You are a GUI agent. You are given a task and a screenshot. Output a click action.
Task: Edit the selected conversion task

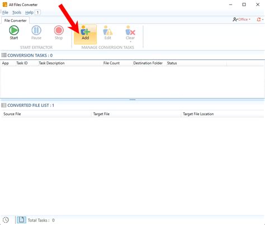108,33
